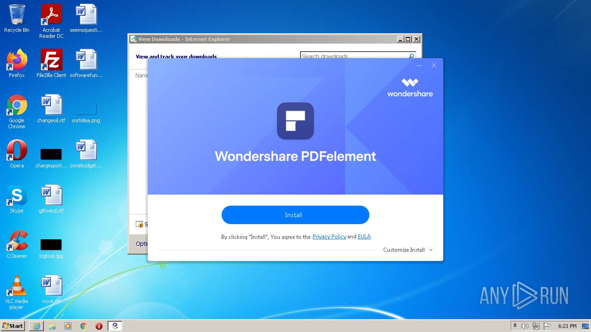
Task: Click the search magnifier icon in View Downloads
Action: (411, 56)
